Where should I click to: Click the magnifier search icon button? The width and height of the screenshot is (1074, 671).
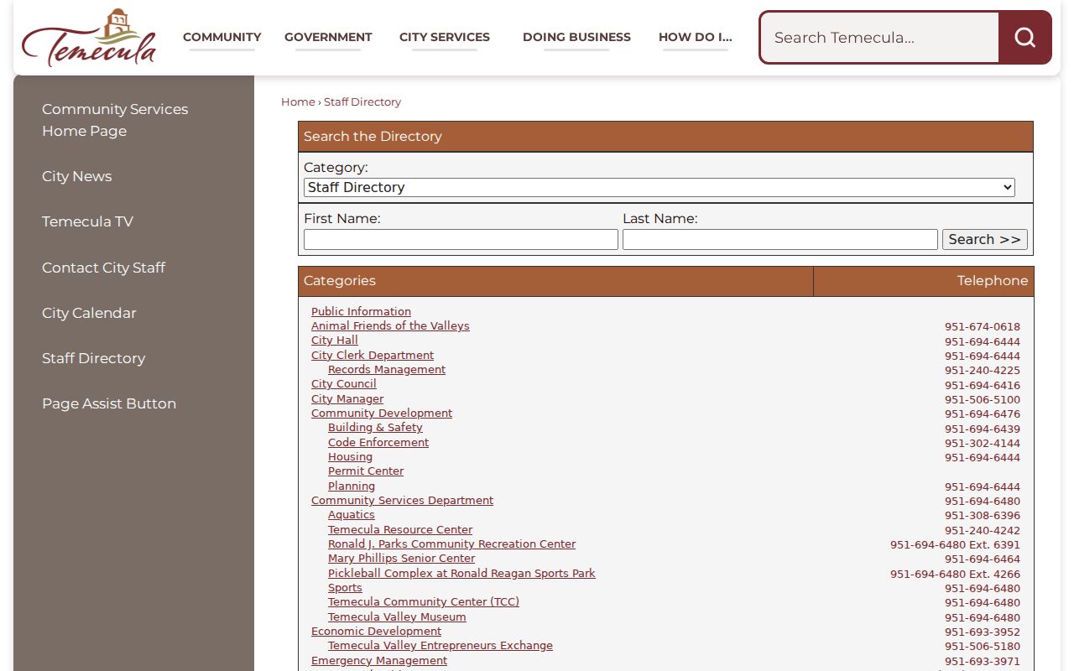click(x=1024, y=38)
